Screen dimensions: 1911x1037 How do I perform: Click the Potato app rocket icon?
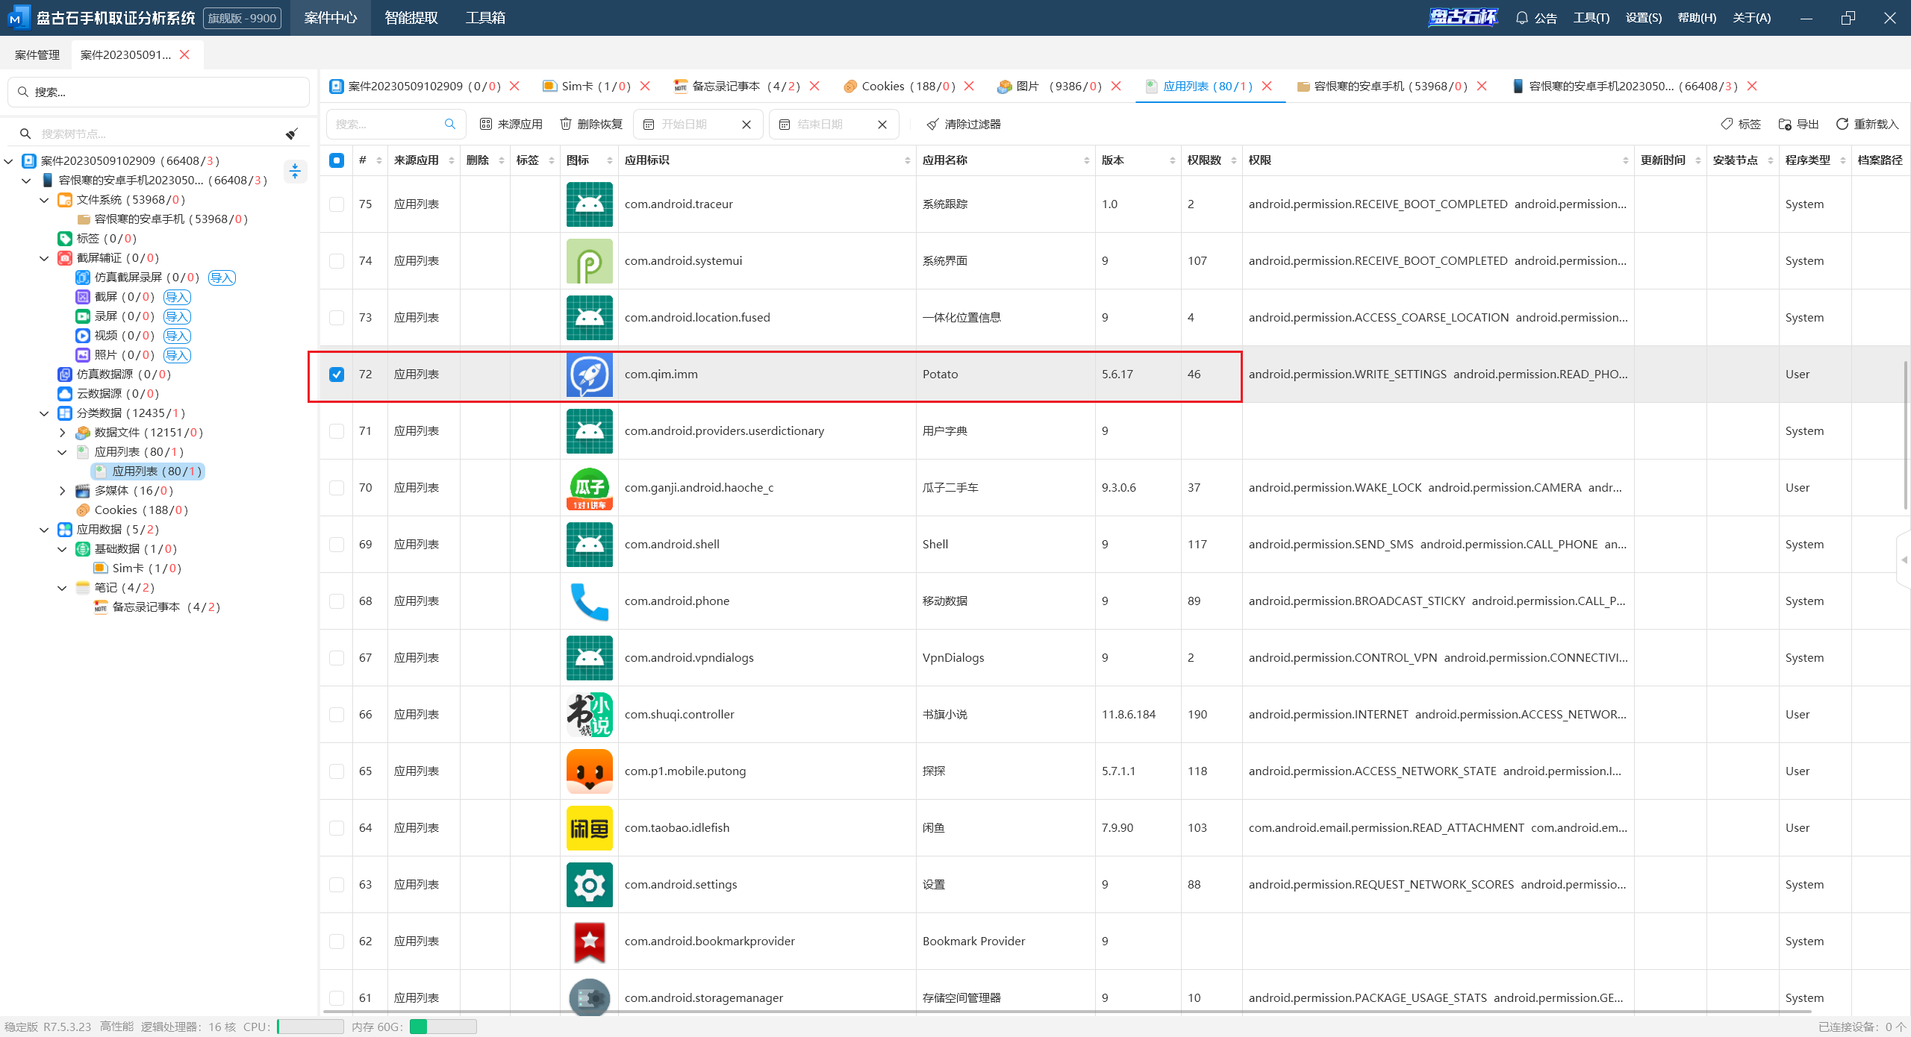click(x=589, y=375)
